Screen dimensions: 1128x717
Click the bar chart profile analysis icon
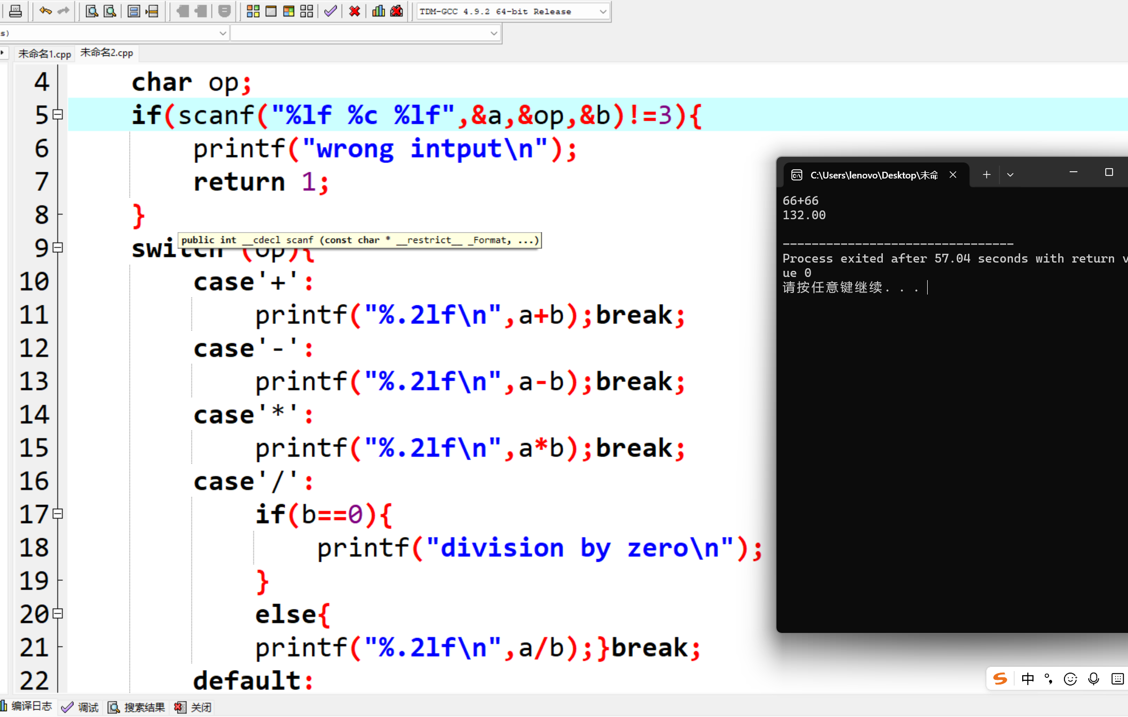point(378,11)
